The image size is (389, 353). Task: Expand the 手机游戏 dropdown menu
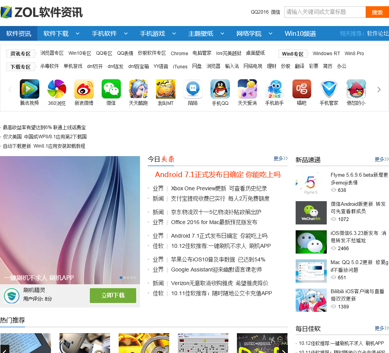[174, 33]
